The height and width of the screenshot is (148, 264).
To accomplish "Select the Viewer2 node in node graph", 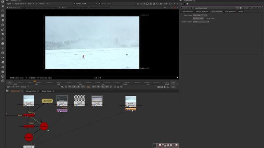I will (x=29, y=147).
